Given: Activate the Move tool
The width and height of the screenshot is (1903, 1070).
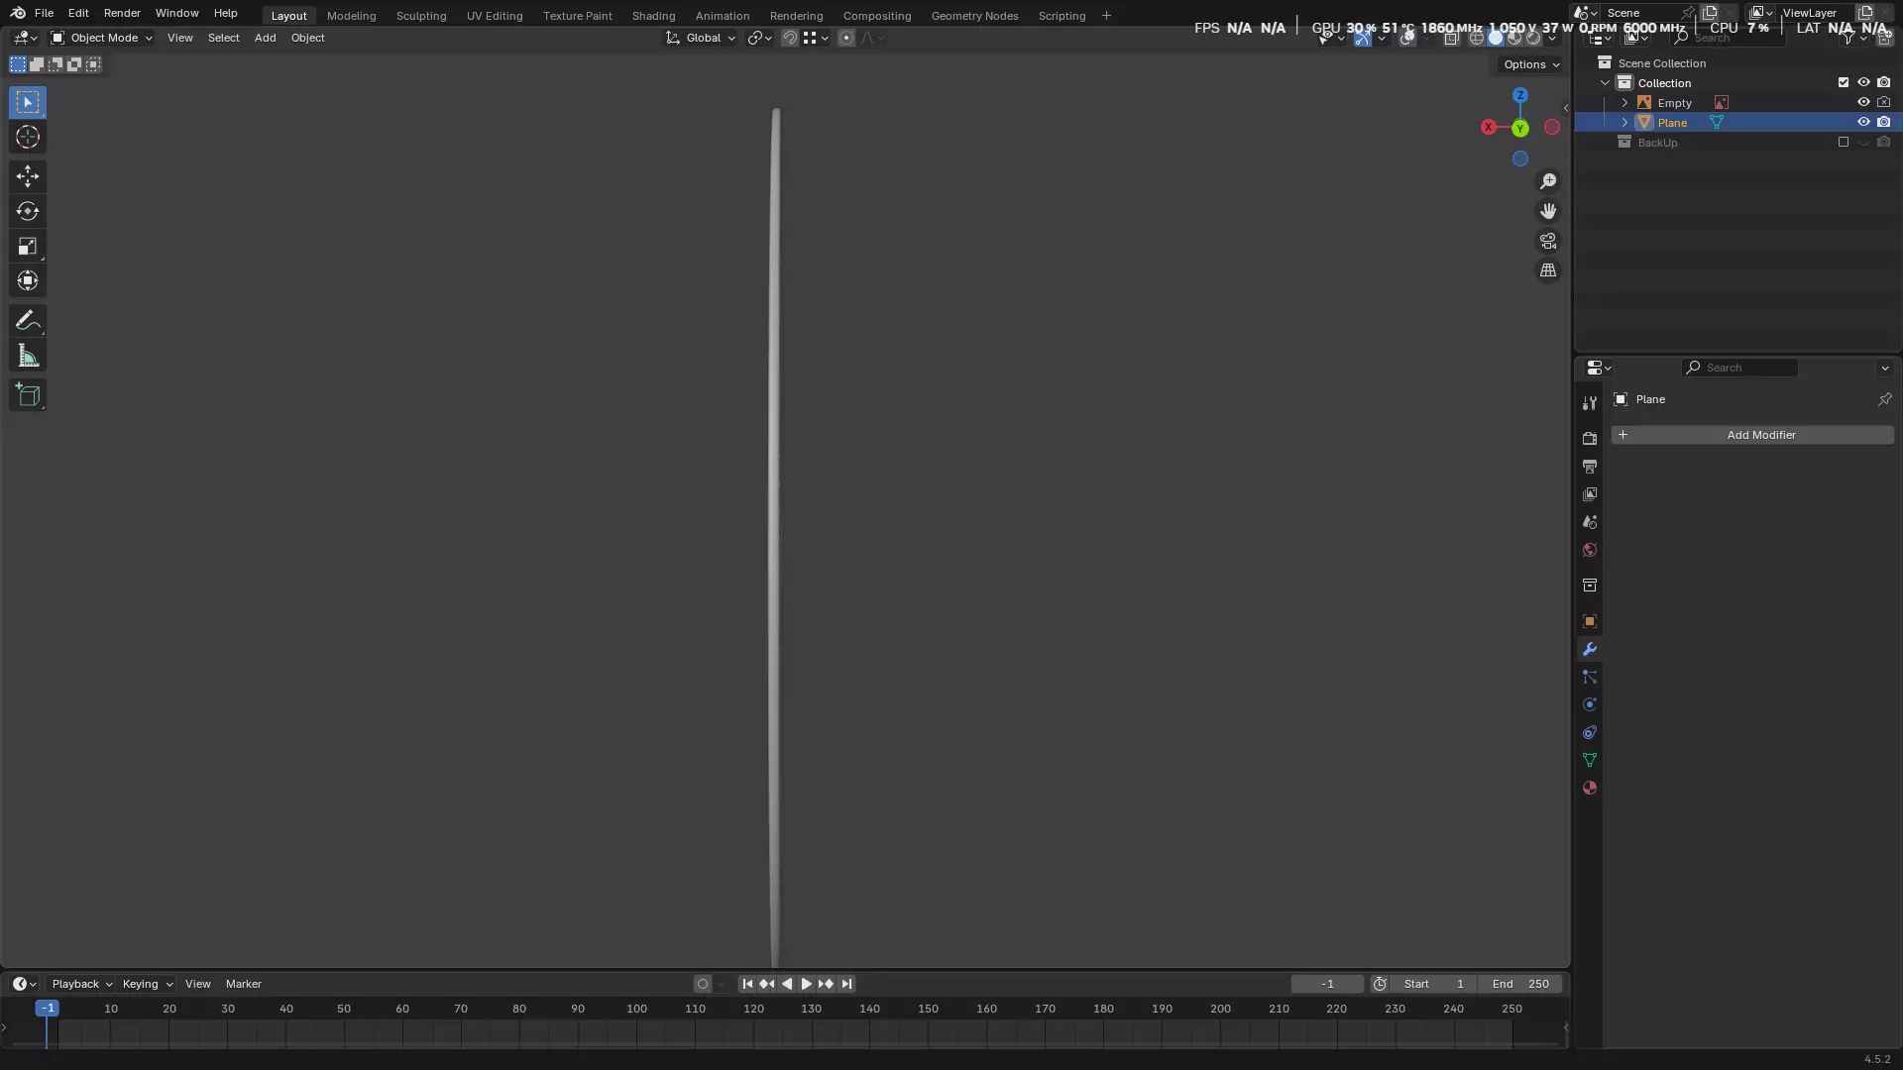Looking at the screenshot, I should coord(28,176).
